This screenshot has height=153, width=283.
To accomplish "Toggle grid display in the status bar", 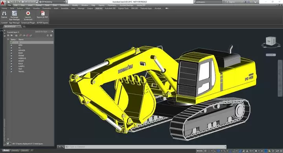I will (206, 151).
